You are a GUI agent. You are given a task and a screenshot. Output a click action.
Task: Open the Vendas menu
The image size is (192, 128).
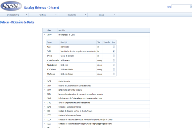pos(102,15)
